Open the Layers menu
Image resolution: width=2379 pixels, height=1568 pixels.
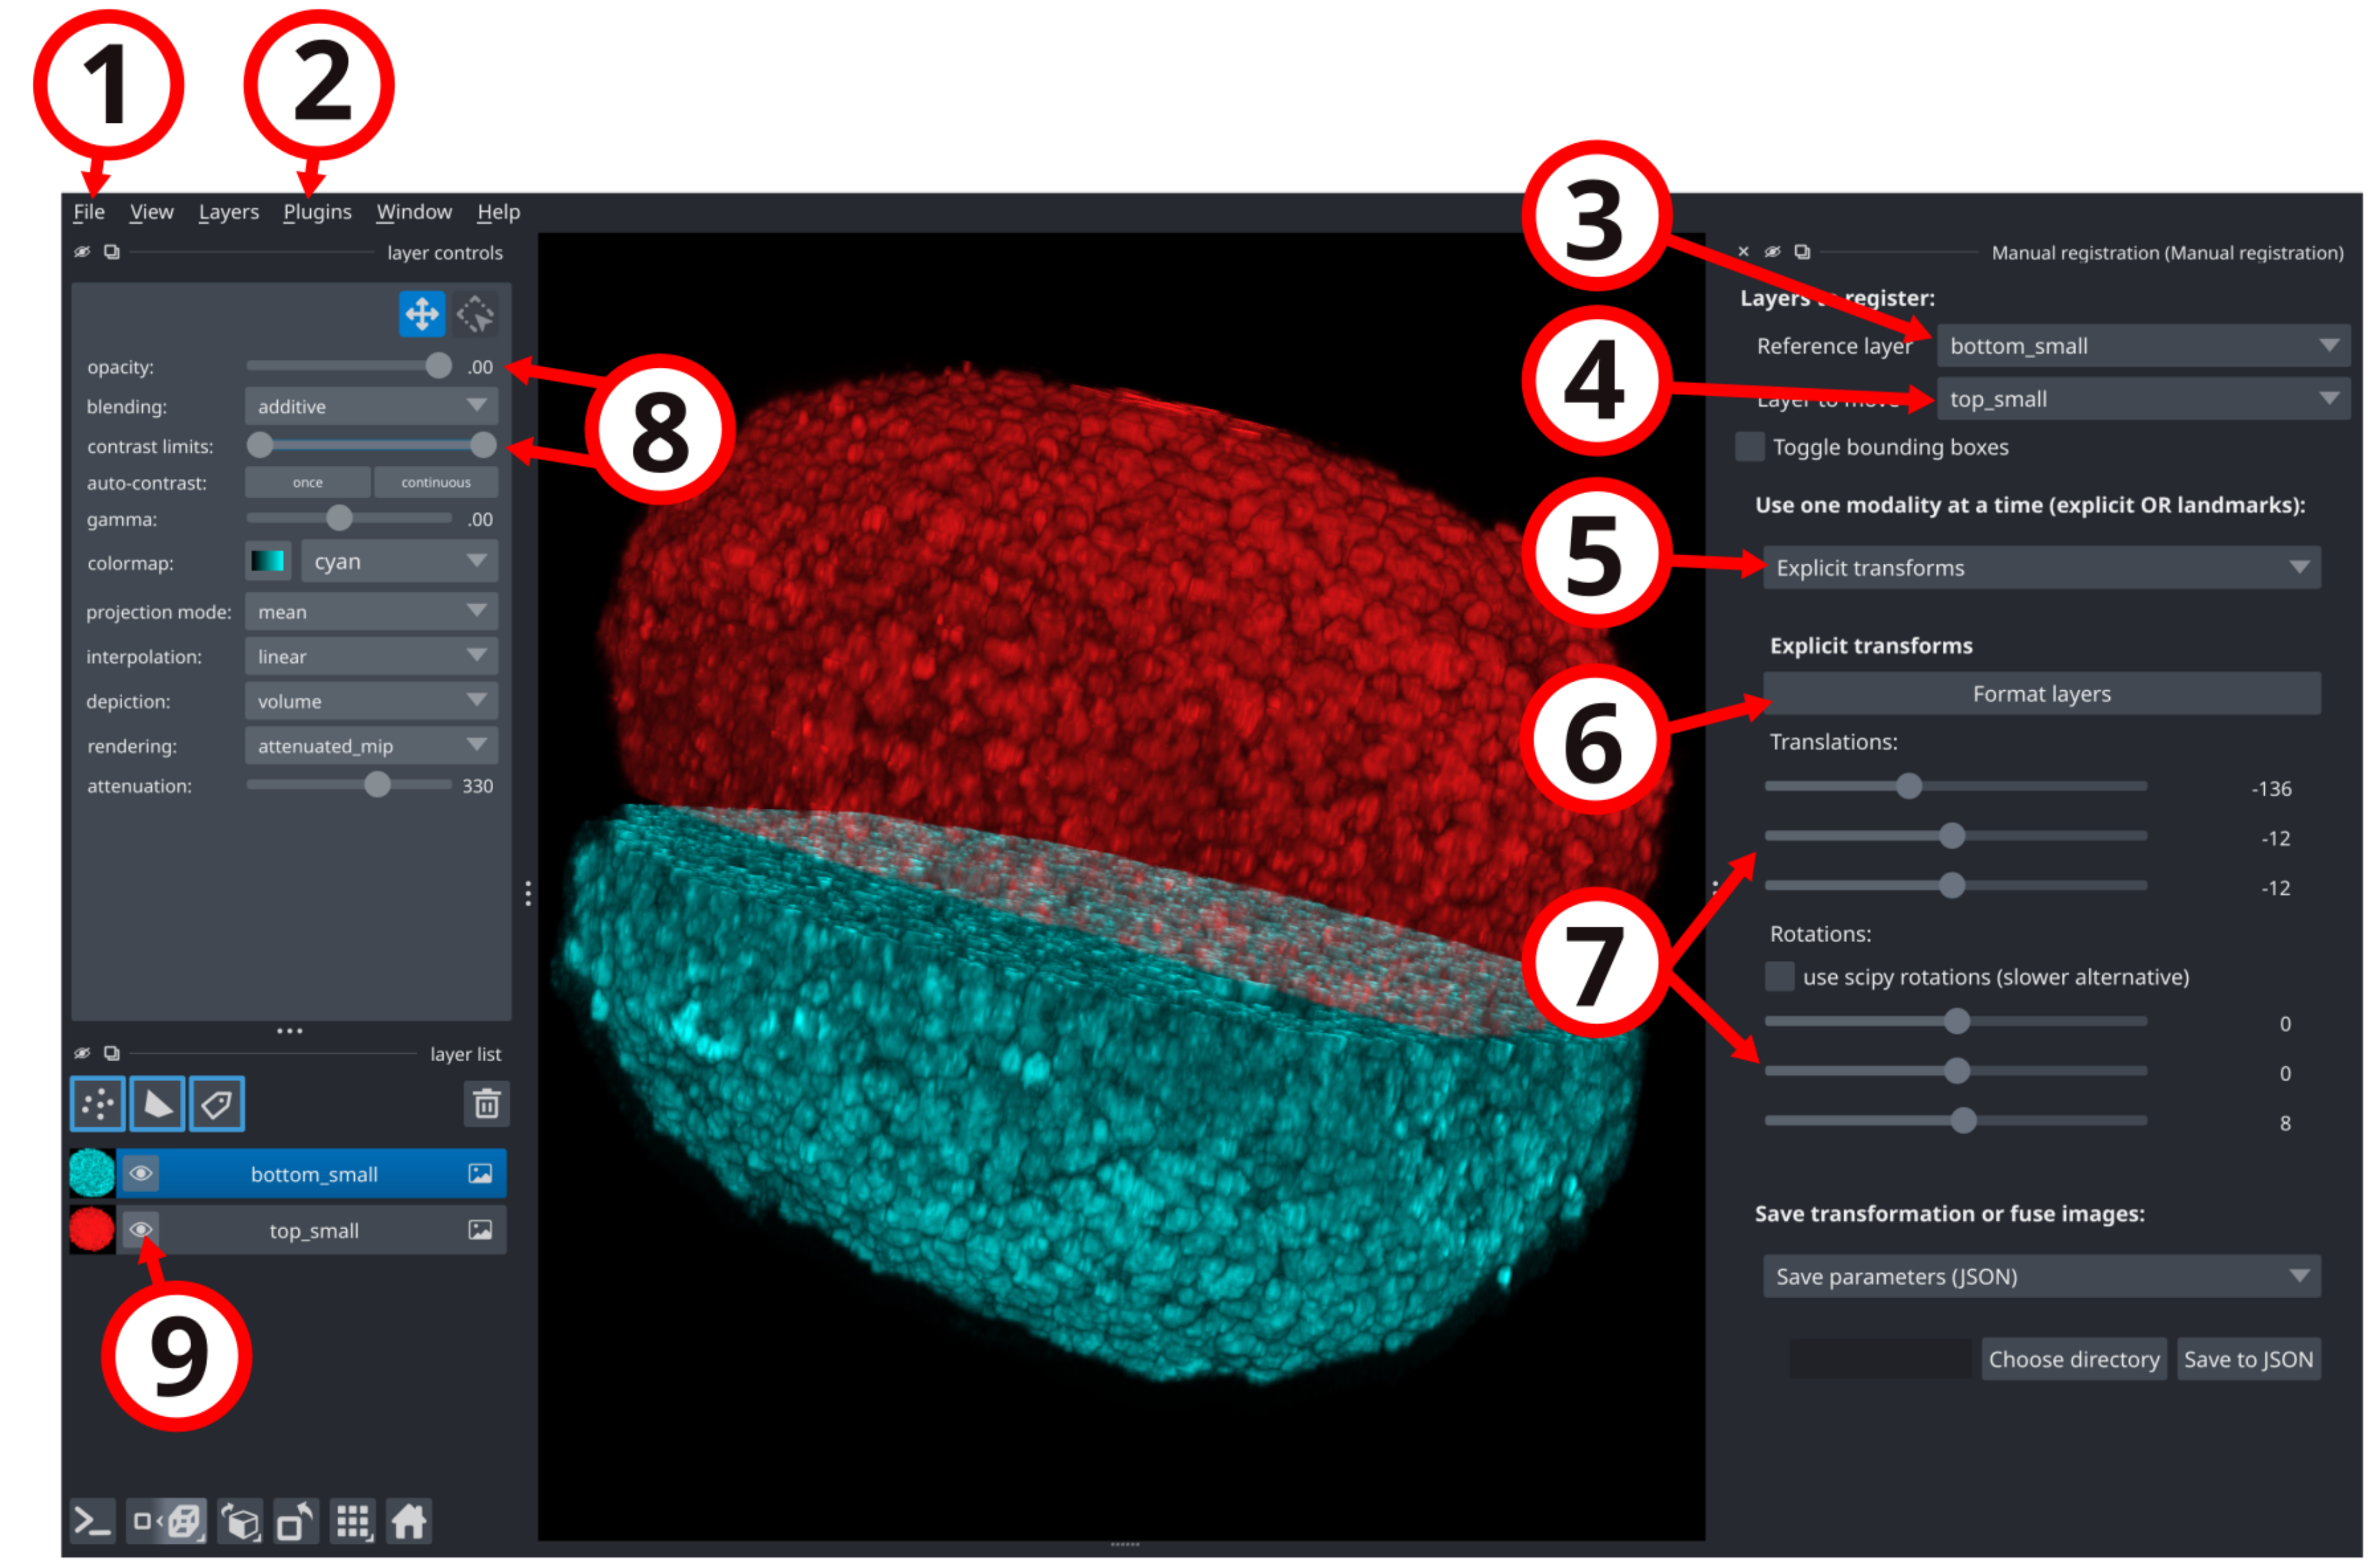click(x=229, y=213)
